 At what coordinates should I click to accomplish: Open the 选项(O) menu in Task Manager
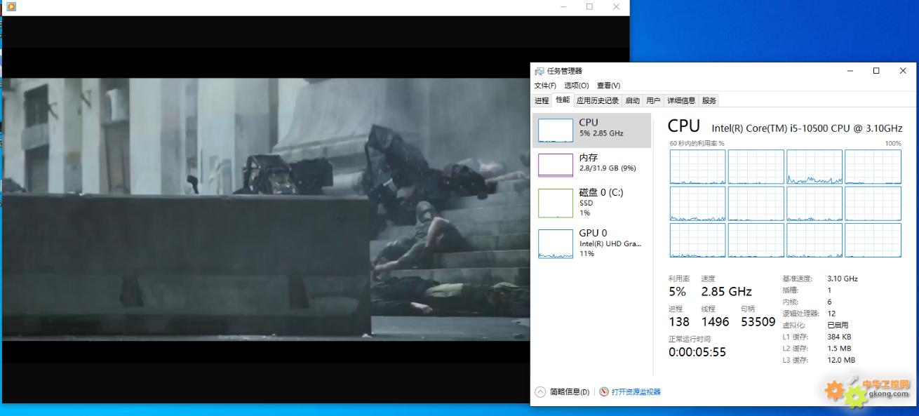(577, 86)
